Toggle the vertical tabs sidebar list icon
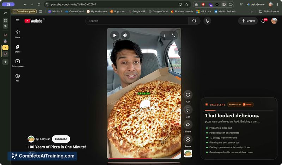The height and width of the screenshot is (165, 282). [5, 13]
